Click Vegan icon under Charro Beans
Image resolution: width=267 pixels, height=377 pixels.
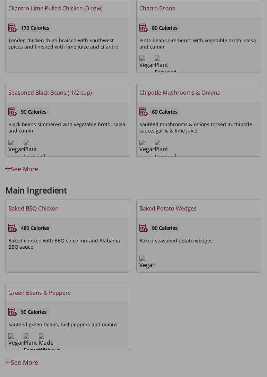tap(146, 62)
